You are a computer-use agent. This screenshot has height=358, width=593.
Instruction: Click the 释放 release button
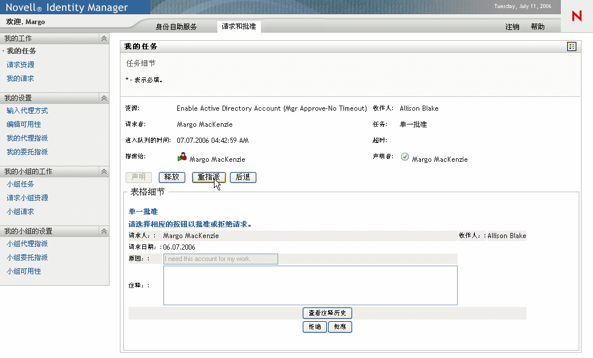tap(172, 177)
